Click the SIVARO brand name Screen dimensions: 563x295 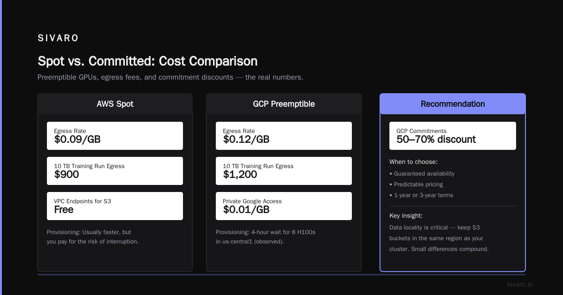[58, 38]
